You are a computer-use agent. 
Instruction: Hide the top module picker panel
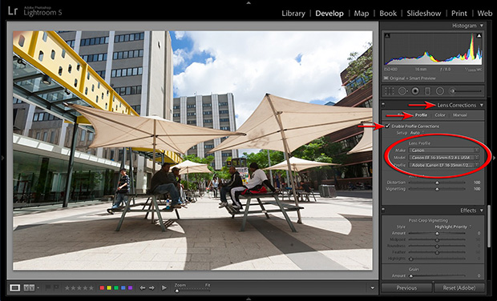248,2
